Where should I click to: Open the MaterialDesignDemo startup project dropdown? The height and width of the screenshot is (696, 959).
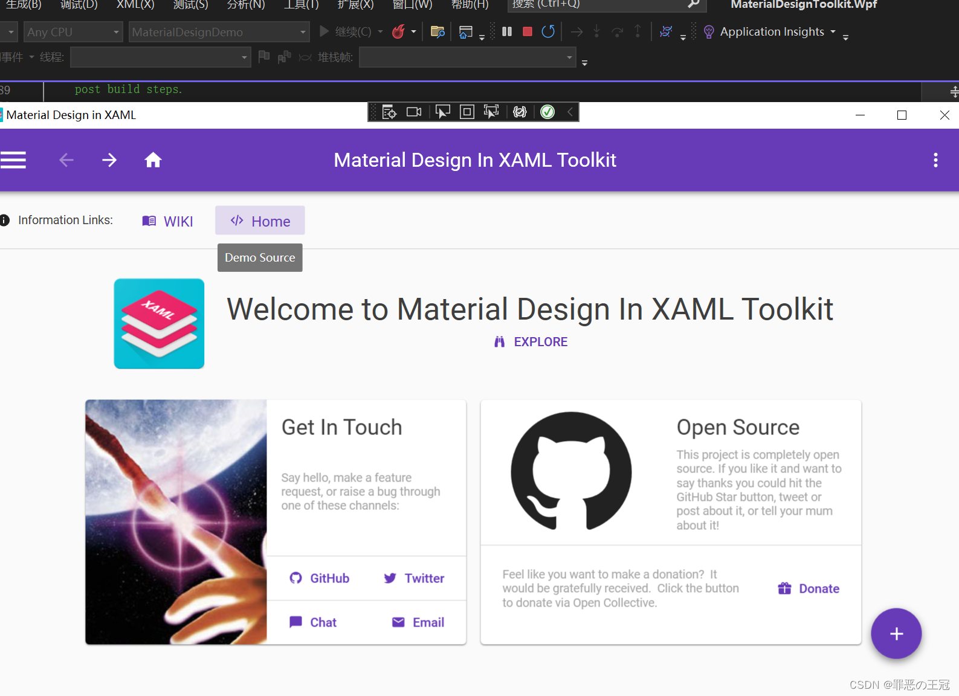pos(219,32)
